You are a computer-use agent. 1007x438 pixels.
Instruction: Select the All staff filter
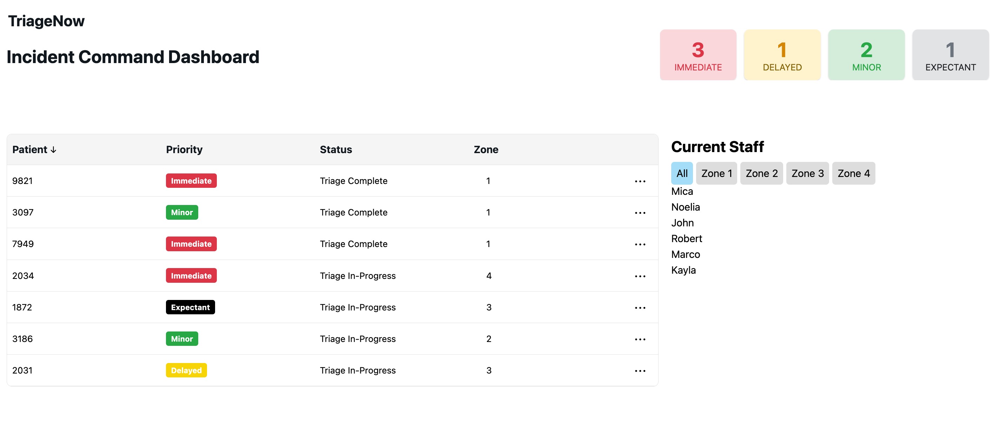click(x=682, y=173)
